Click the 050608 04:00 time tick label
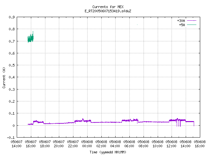The height and width of the screenshot is (155, 206). click(x=115, y=144)
